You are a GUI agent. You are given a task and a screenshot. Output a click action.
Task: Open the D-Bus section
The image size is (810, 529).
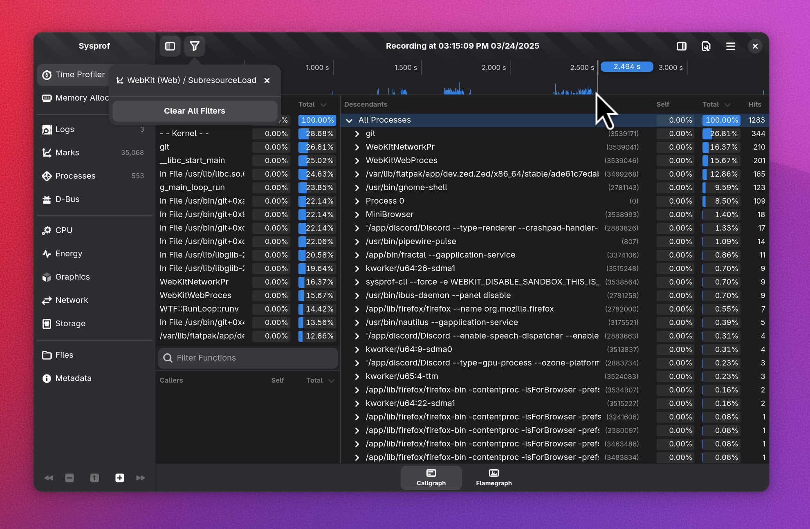click(94, 199)
